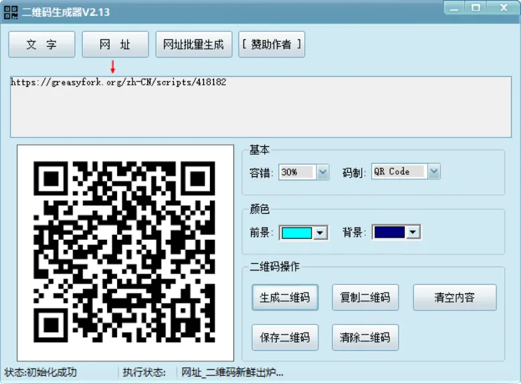Click 生成二维码 to generate QR code

click(x=285, y=297)
